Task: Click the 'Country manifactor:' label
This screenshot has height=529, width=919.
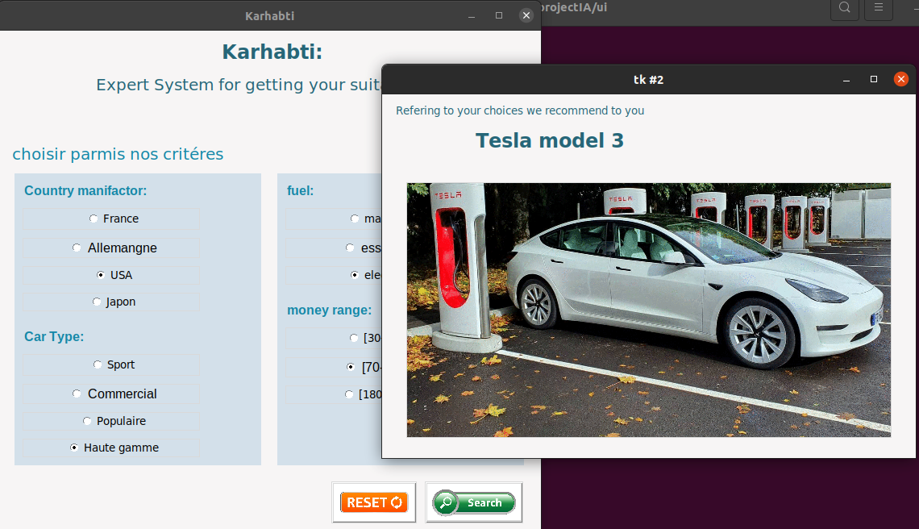Action: pyautogui.click(x=85, y=190)
